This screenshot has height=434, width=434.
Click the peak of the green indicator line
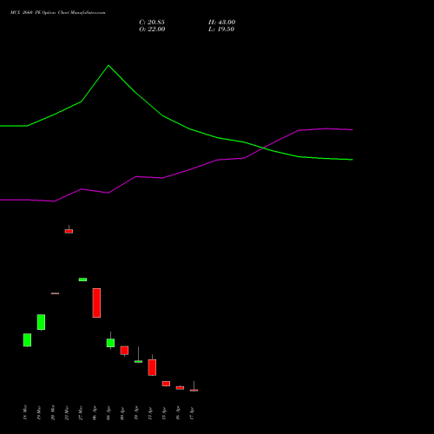108,65
